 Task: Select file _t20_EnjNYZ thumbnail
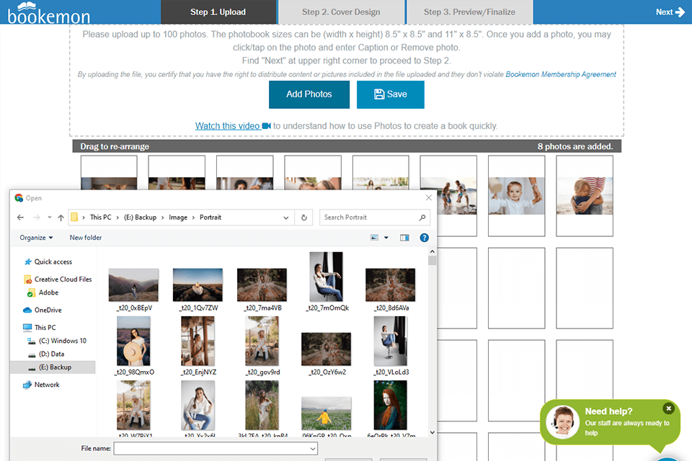pos(198,341)
